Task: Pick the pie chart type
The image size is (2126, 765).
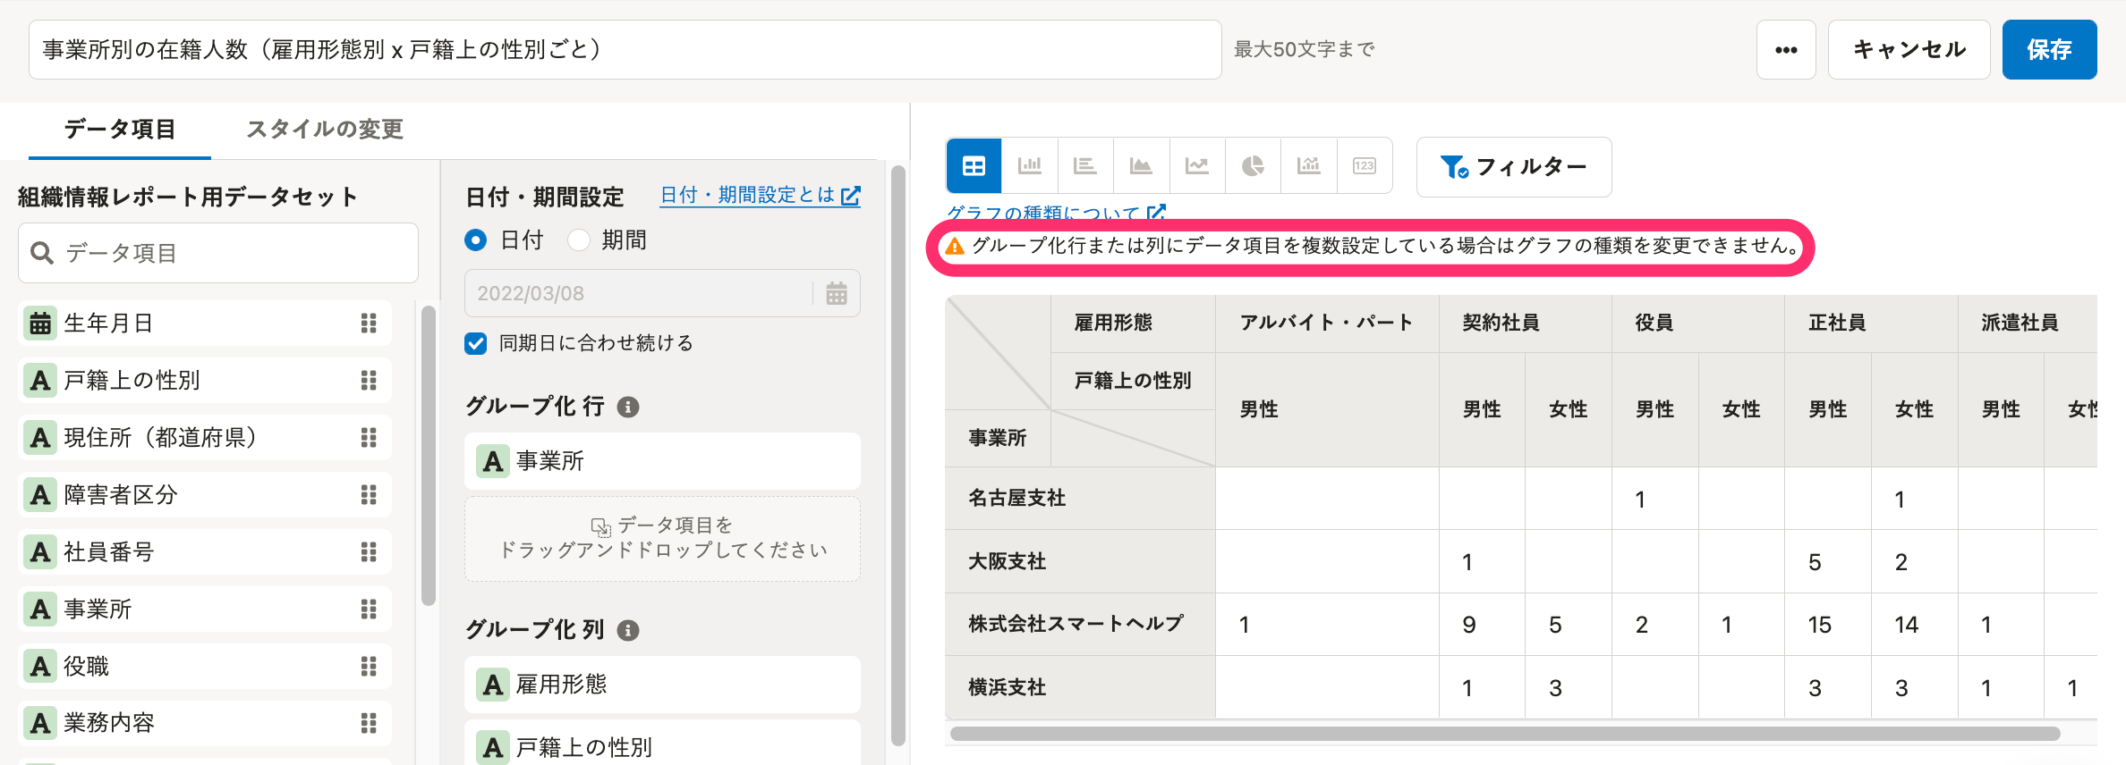Action: pos(1253,166)
